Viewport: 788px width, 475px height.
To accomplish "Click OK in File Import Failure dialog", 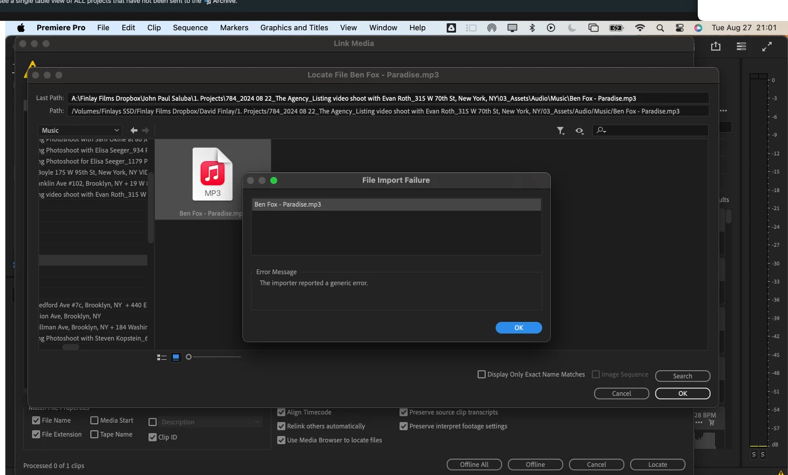I will click(x=519, y=328).
